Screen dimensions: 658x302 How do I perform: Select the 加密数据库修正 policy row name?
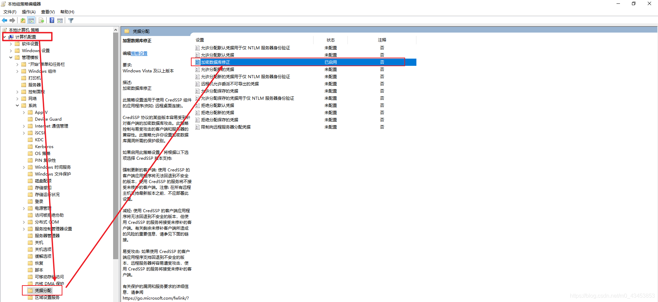[x=216, y=62]
